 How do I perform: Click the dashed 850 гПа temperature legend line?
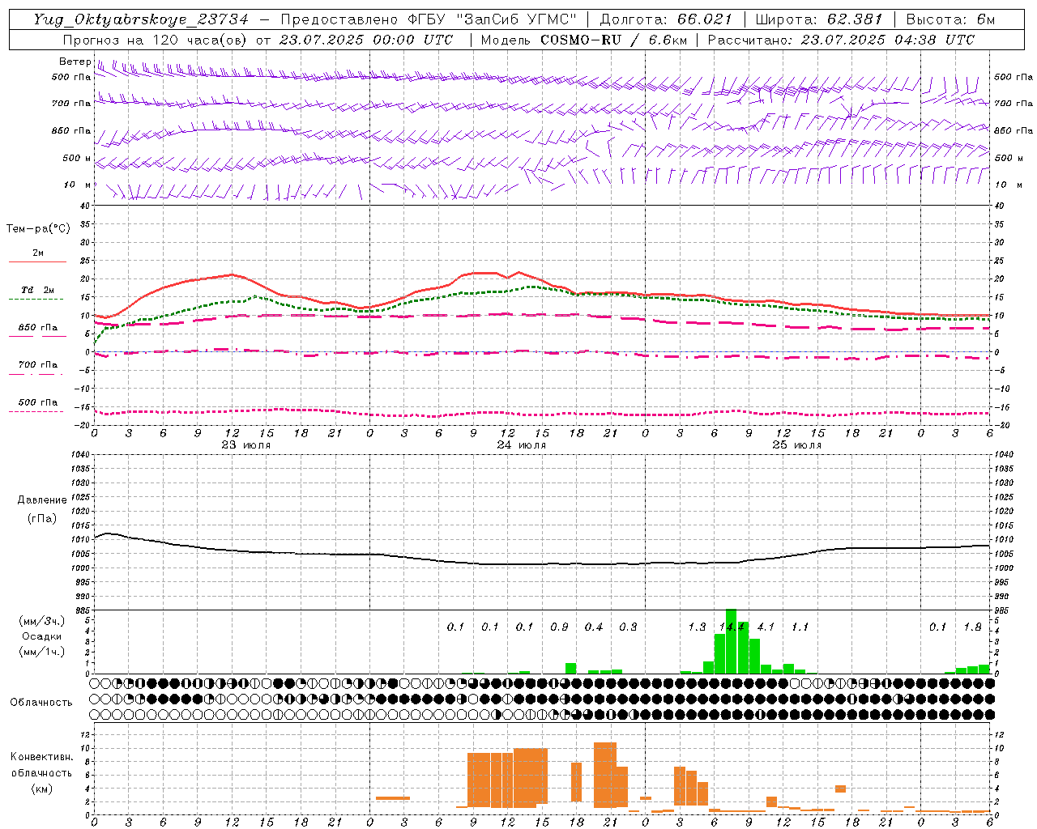point(37,336)
